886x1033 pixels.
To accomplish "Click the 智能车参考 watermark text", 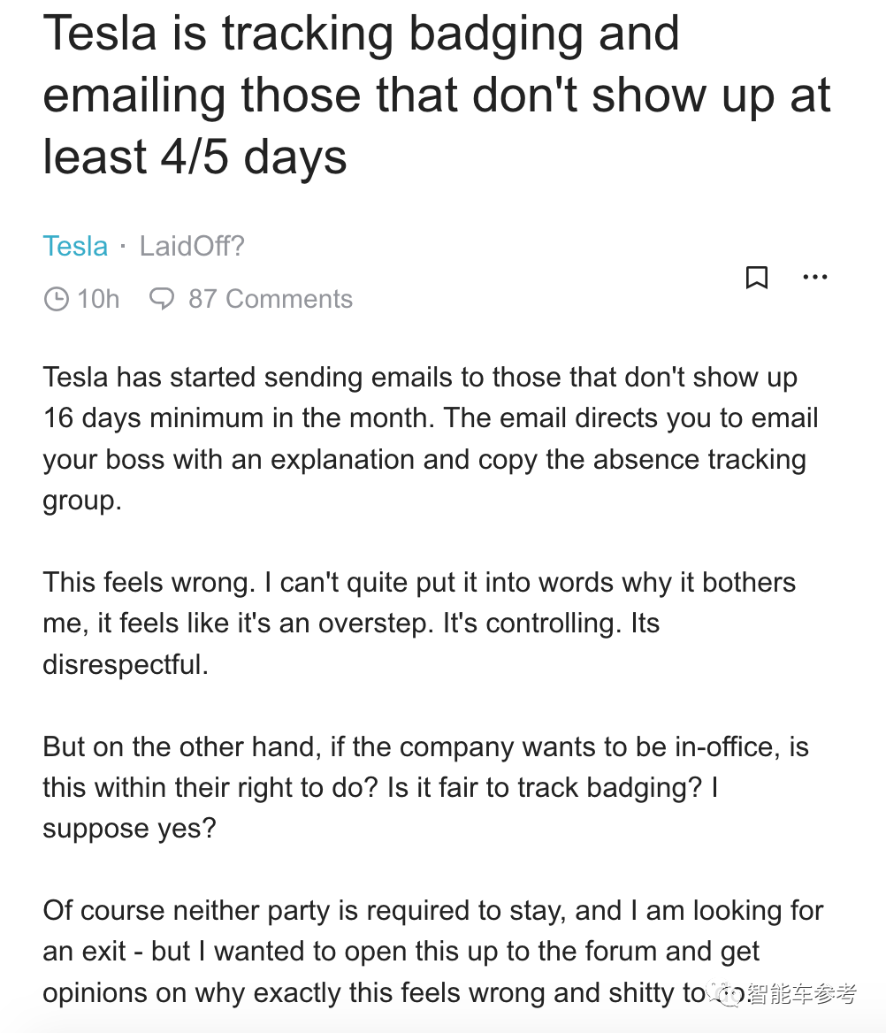I will pos(802,993).
